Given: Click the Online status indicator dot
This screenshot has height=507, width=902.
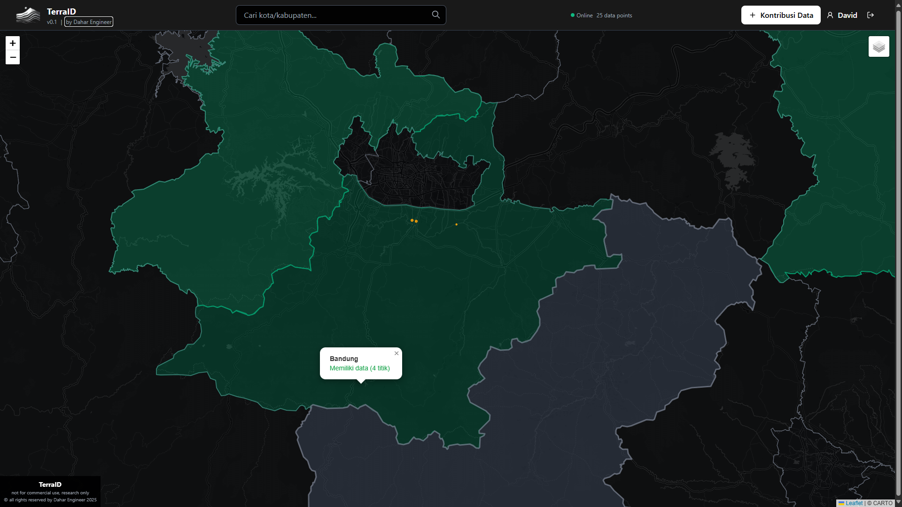Looking at the screenshot, I should coord(572,15).
